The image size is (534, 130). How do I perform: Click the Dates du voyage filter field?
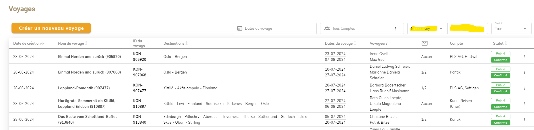[x=275, y=29]
